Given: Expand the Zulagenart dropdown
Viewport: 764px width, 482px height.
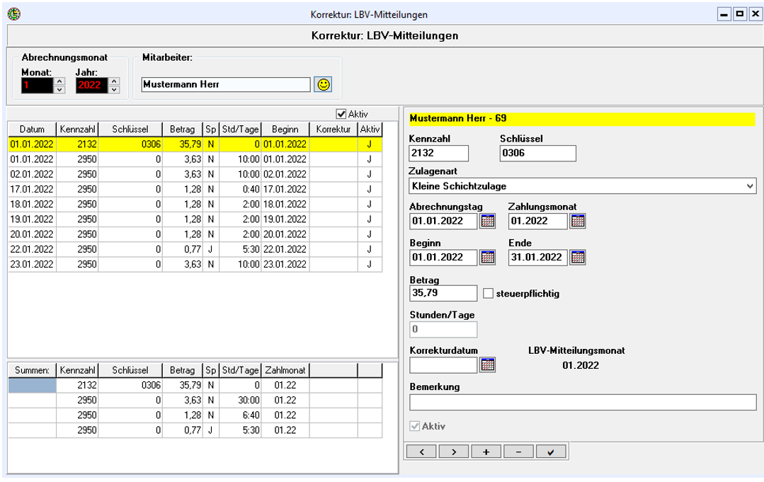Looking at the screenshot, I should (750, 186).
